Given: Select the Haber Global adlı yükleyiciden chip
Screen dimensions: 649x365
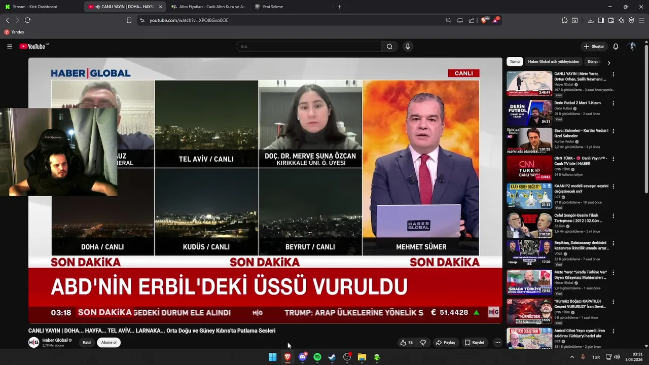Looking at the screenshot, I should (553, 61).
